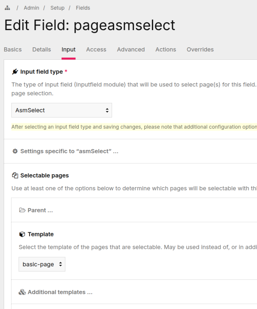Open the Overrides tab
Viewport: 257px width, 309px height.
[x=200, y=49]
